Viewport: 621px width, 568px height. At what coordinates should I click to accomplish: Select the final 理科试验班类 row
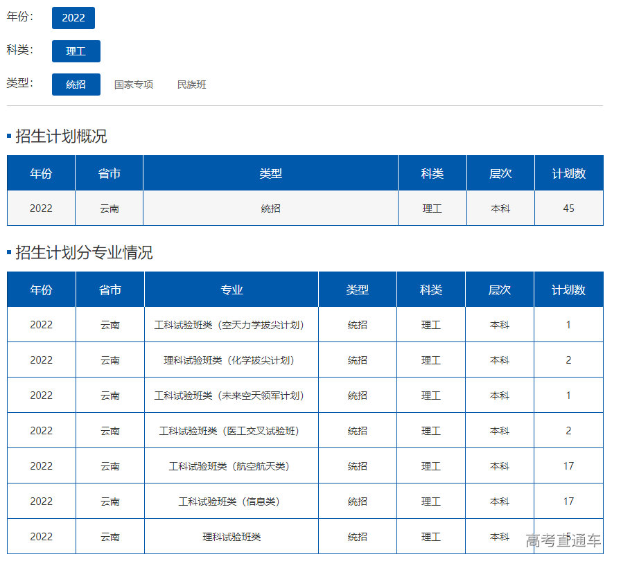tap(231, 535)
